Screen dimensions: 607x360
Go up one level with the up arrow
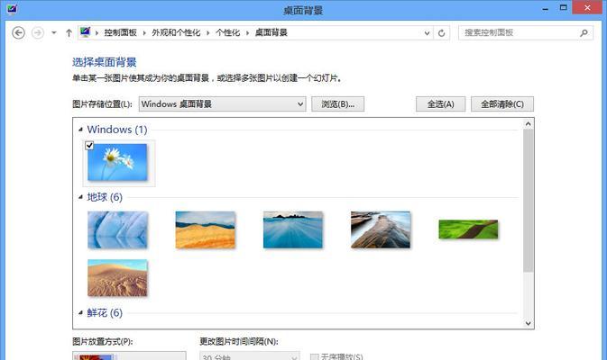click(x=69, y=32)
